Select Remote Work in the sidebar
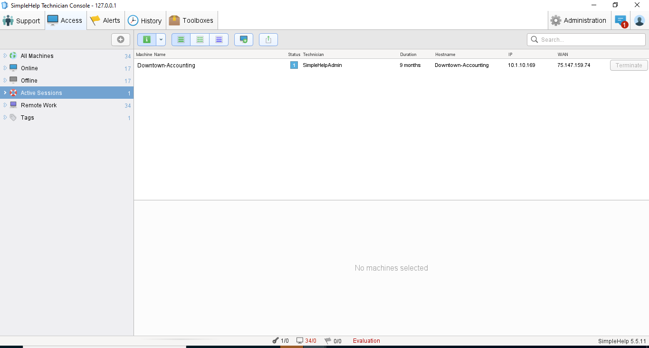 pos(39,105)
